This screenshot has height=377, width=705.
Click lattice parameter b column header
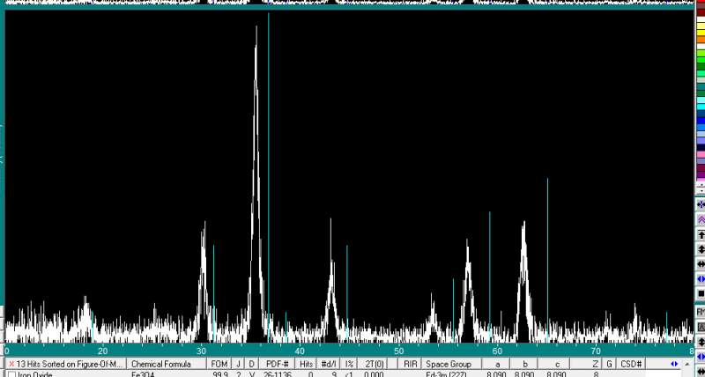[x=524, y=364]
